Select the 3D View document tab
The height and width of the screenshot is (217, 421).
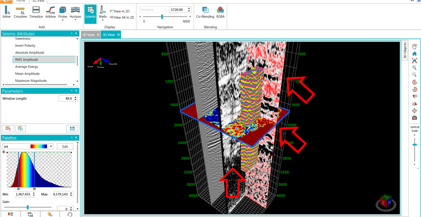[109, 35]
